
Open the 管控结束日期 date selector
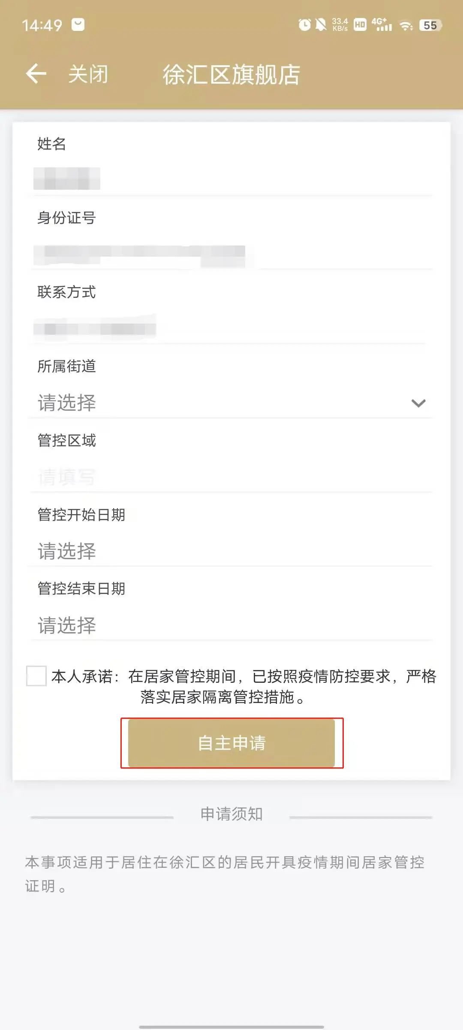click(231, 625)
